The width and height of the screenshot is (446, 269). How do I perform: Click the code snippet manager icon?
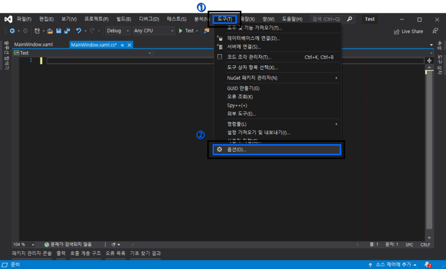point(220,57)
